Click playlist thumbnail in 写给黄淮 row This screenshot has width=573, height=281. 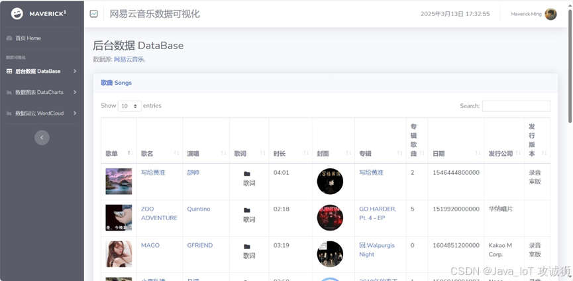pos(119,181)
